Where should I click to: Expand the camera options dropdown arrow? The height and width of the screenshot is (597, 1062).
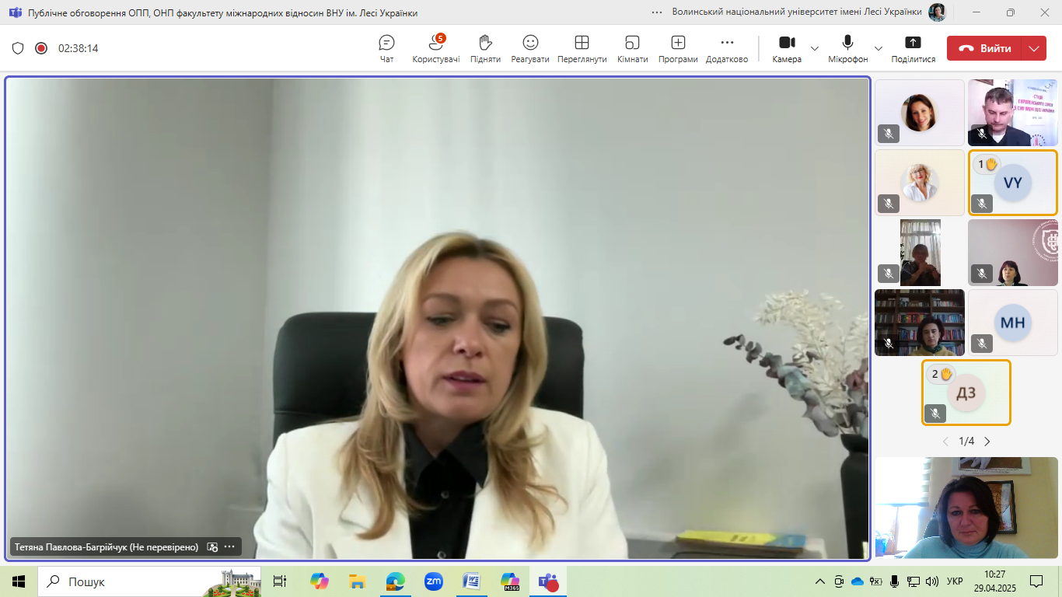tap(815, 48)
